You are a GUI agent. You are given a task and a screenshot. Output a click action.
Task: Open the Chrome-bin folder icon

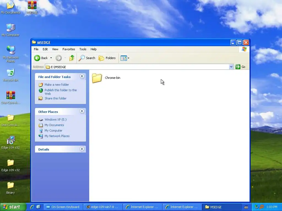pyautogui.click(x=97, y=78)
